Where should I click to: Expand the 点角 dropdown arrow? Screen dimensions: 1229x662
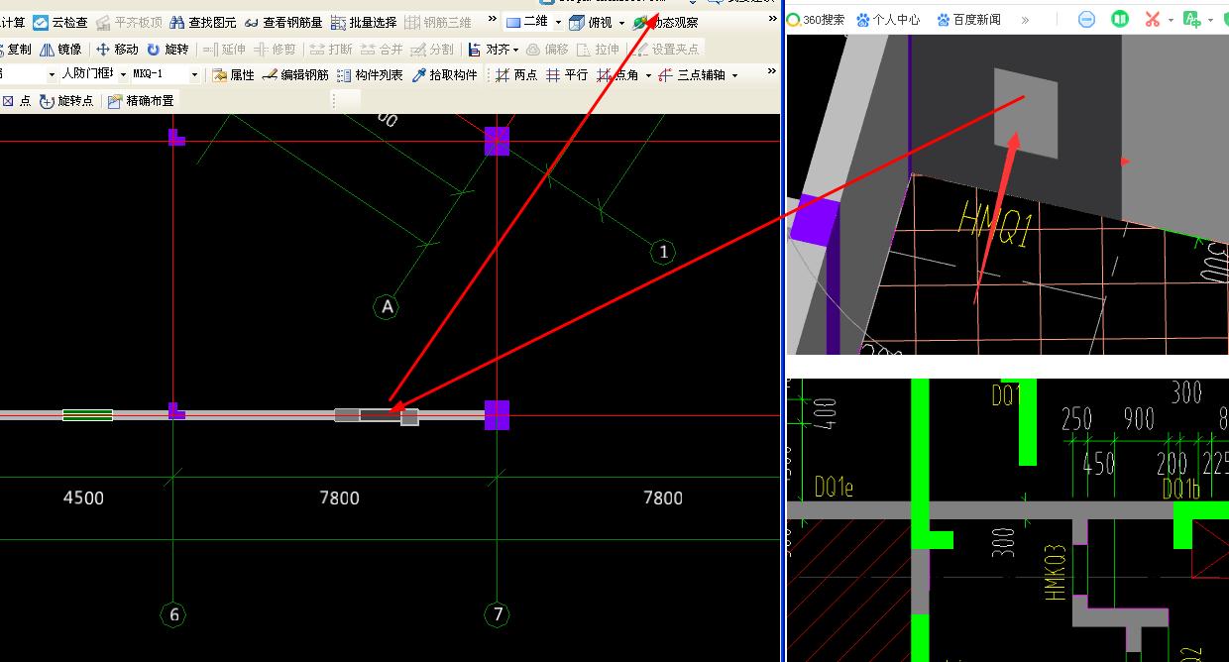648,74
